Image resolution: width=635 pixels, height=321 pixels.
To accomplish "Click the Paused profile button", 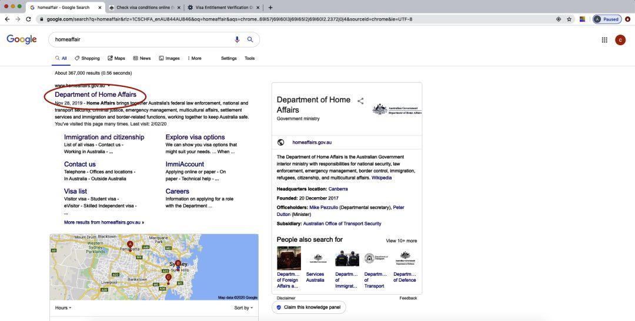I will 607,19.
